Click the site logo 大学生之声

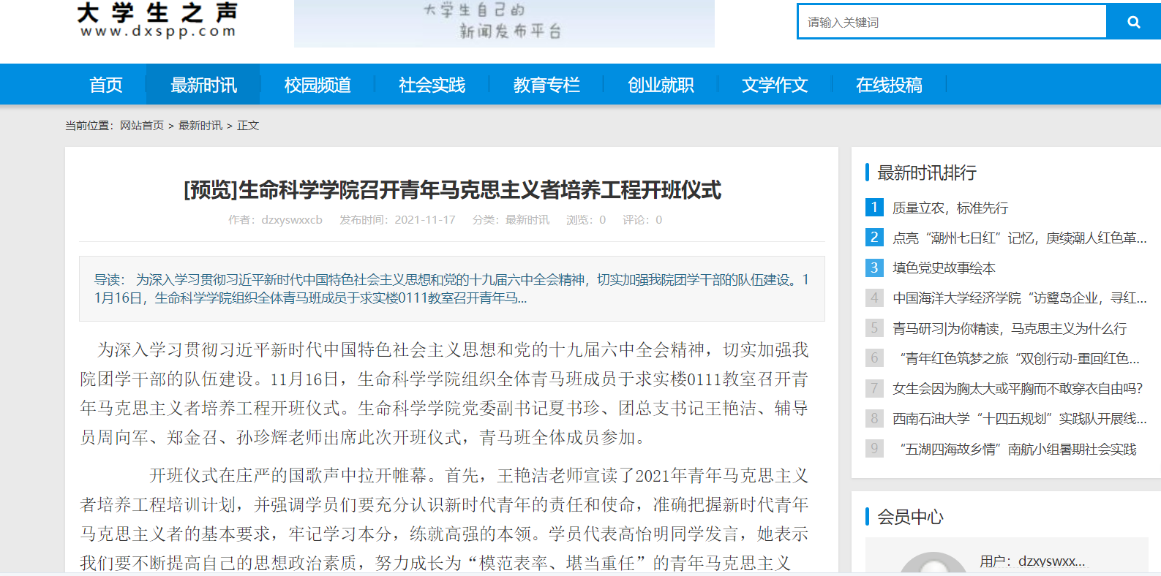click(x=157, y=20)
